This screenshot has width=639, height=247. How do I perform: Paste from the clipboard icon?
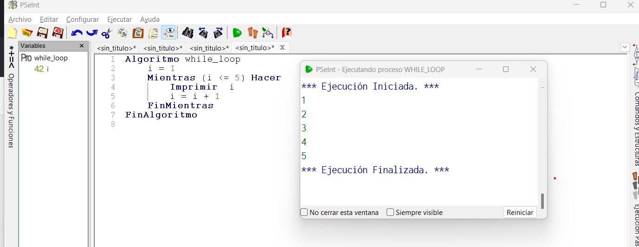coord(138,33)
